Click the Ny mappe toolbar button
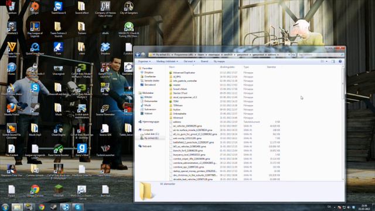Viewport: 375px width, 211px height. [219, 62]
